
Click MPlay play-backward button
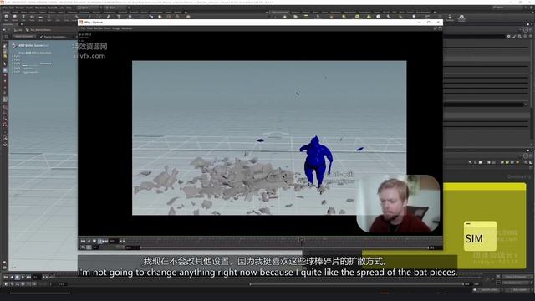point(89,241)
